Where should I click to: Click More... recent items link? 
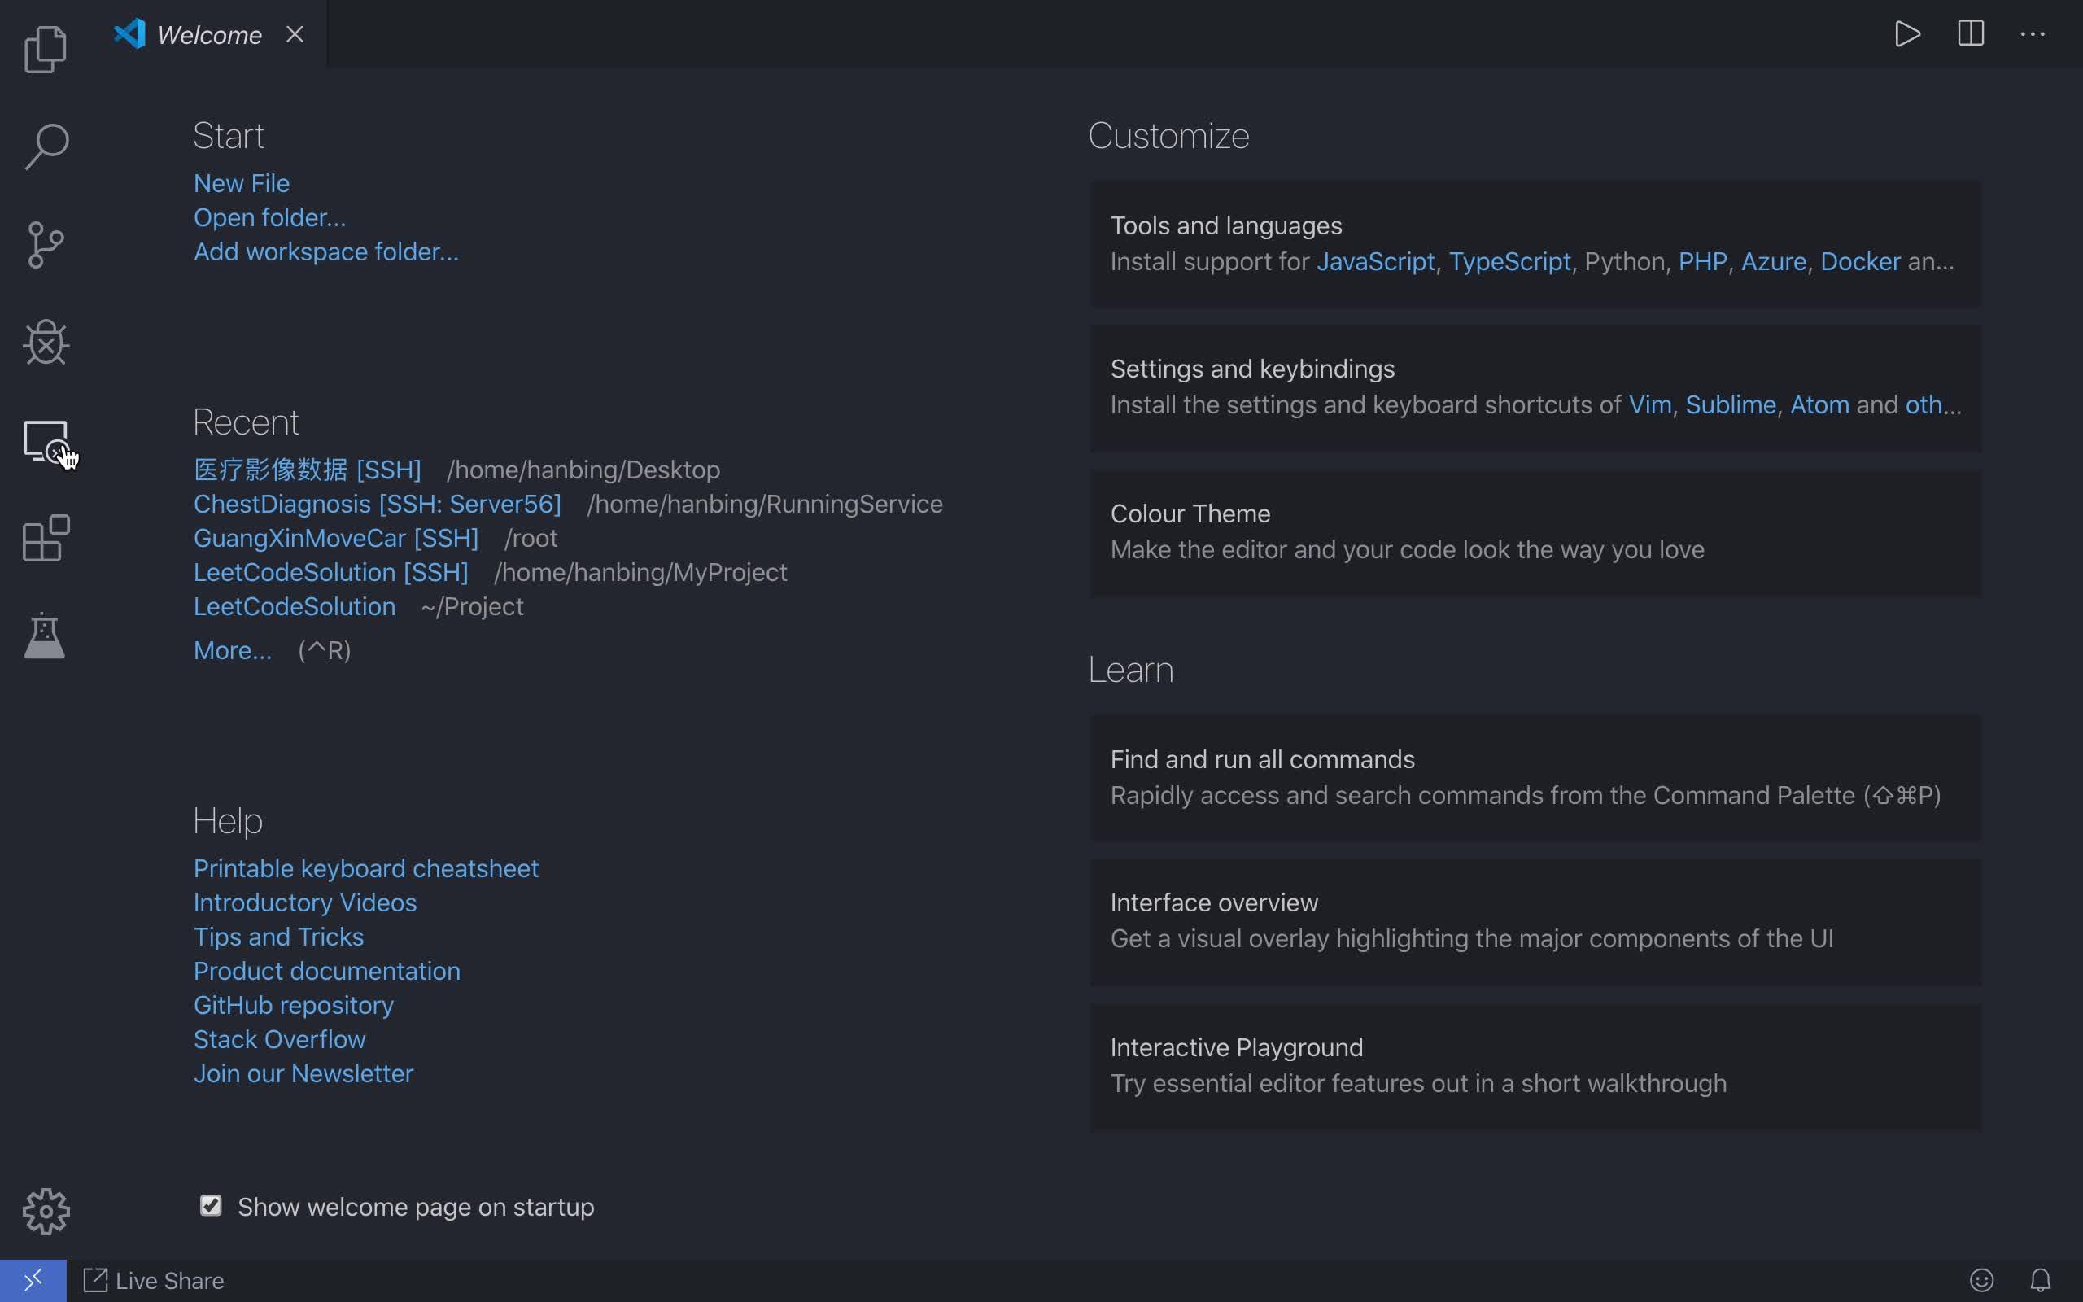tap(233, 650)
